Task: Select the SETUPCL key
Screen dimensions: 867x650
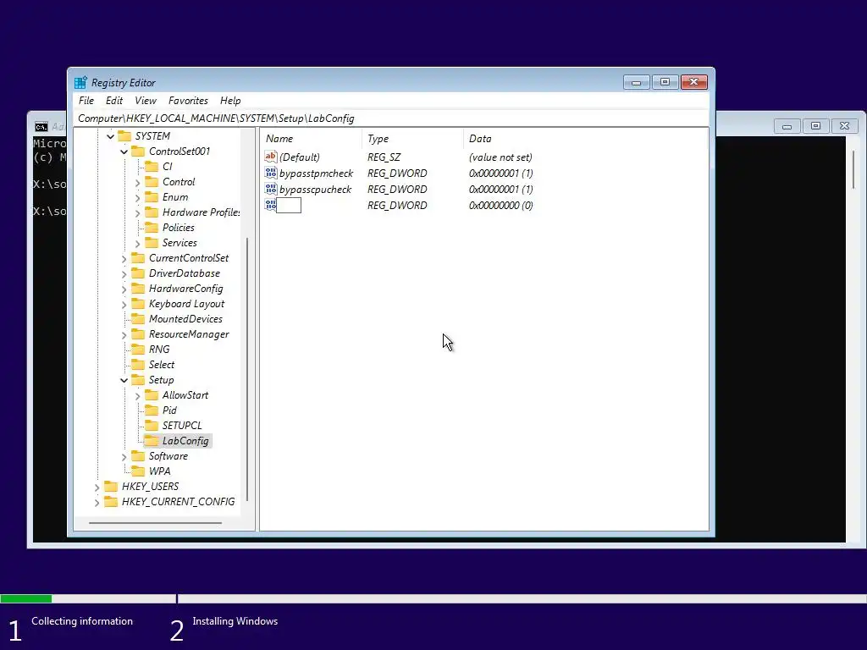Action: tap(182, 426)
